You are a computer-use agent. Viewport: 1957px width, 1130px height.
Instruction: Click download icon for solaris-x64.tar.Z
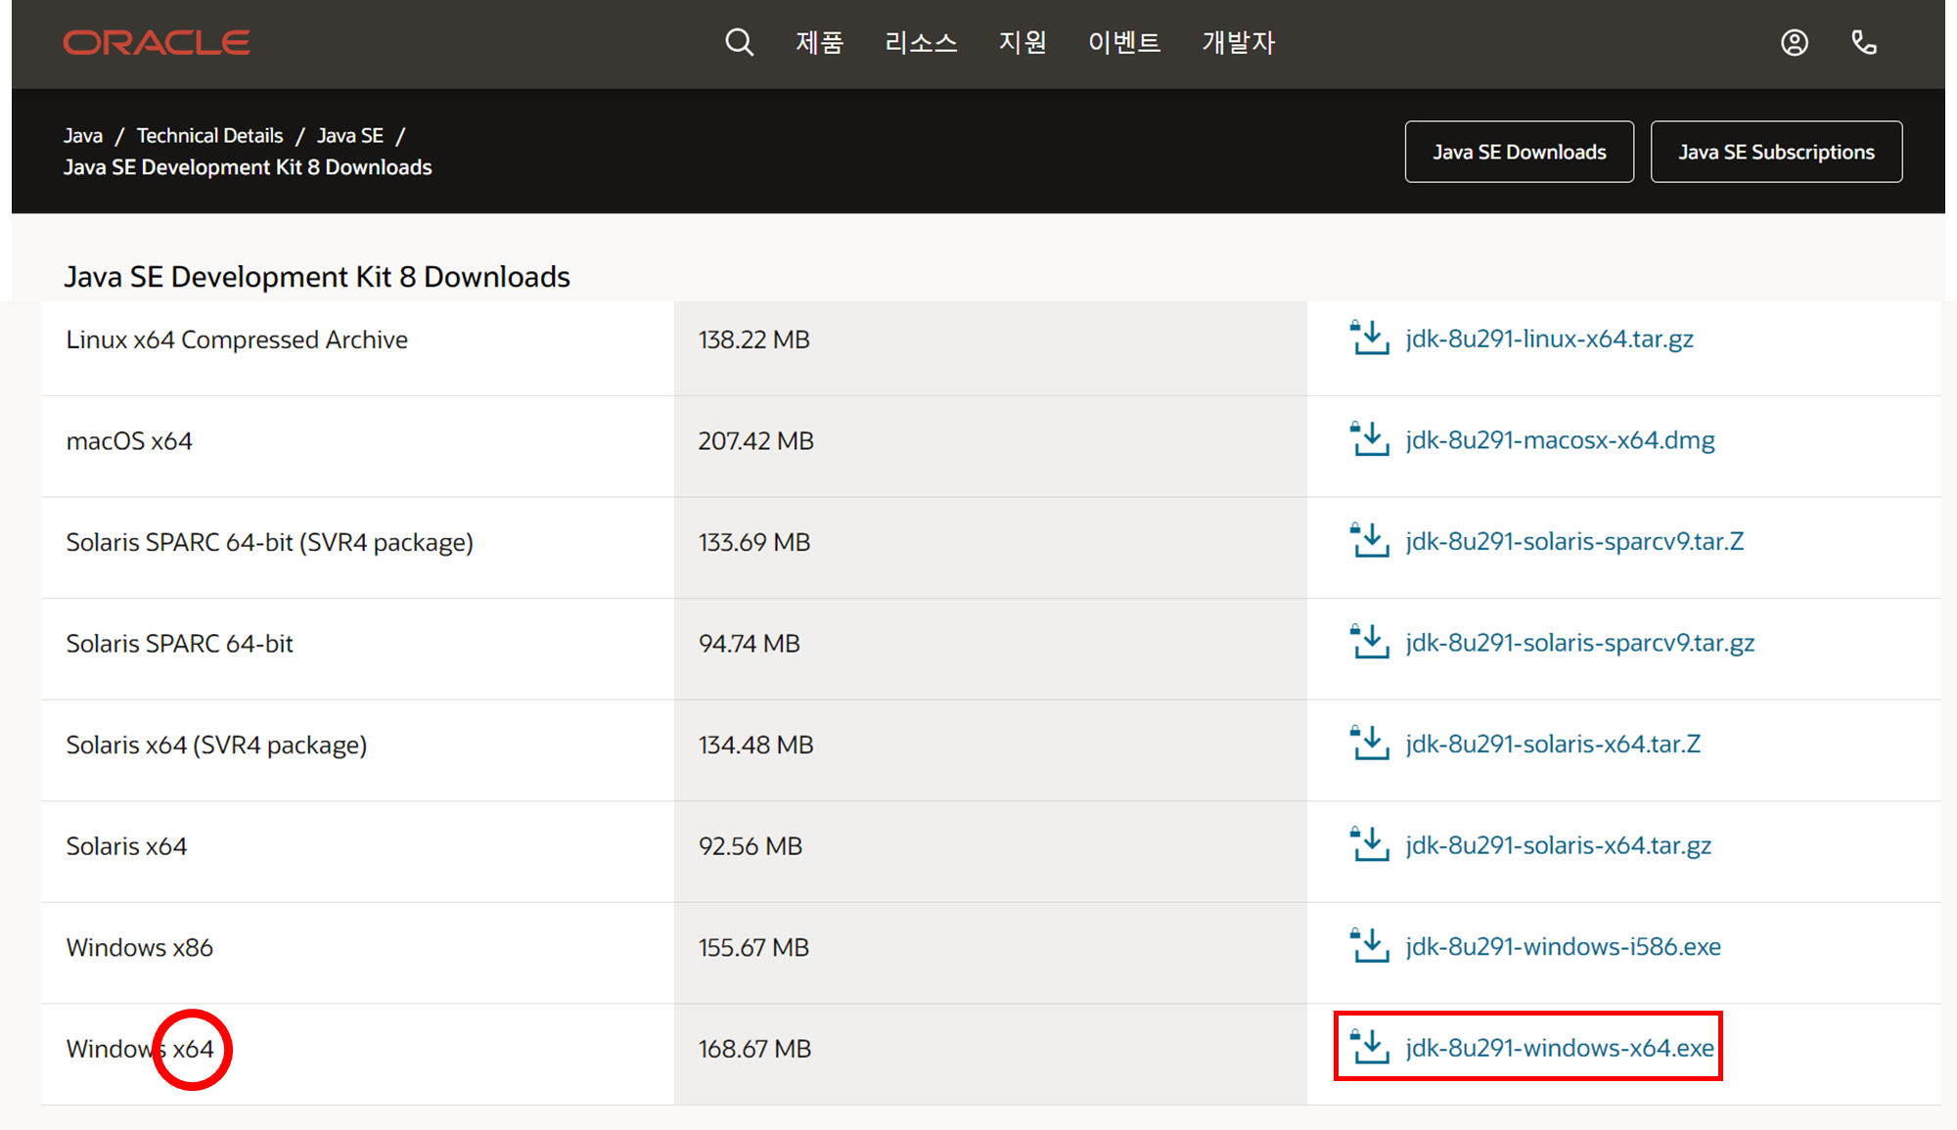coord(1369,744)
